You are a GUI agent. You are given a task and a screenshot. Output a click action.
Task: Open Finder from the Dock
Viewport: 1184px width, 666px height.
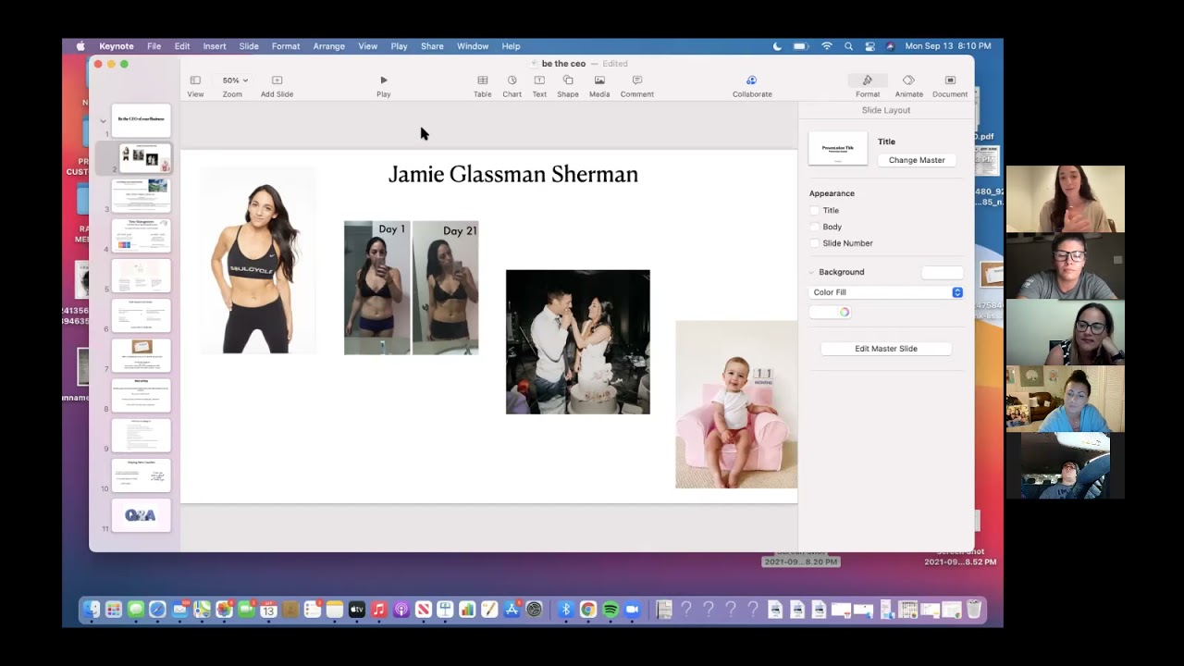coord(91,610)
